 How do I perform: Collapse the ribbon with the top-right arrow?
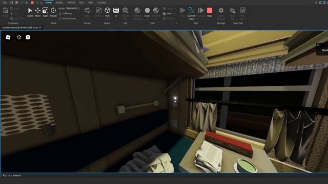316,3
